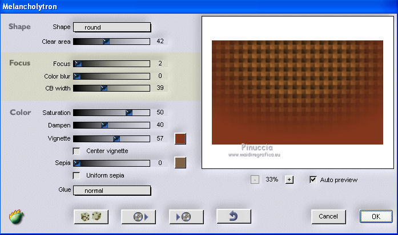Click the Saturation slider
Screen dimensions: 398x235
click(111, 113)
